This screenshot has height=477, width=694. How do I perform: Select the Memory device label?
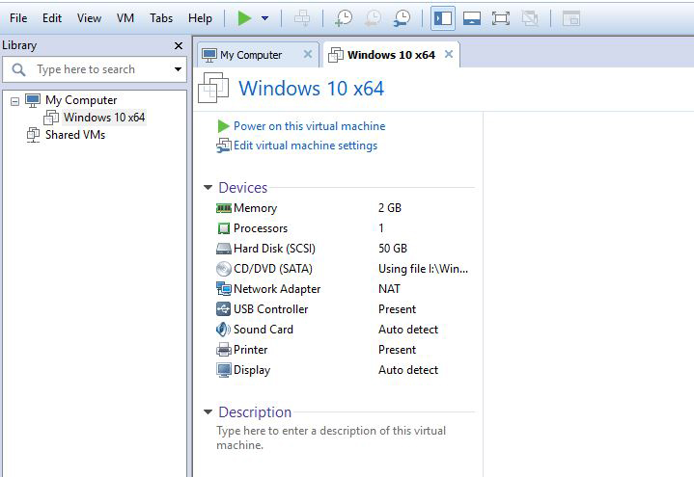[x=256, y=208]
